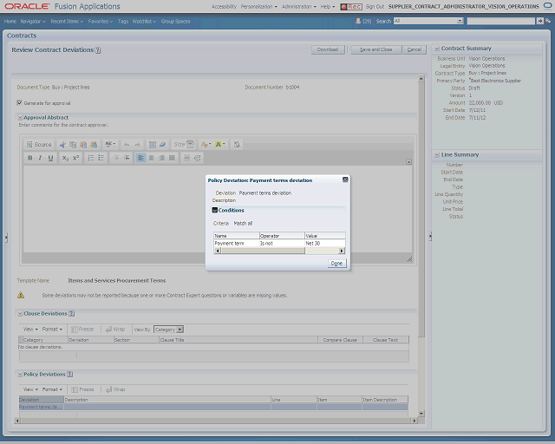This screenshot has height=444, width=555.
Task: Click Save and Close button
Action: 375,49
